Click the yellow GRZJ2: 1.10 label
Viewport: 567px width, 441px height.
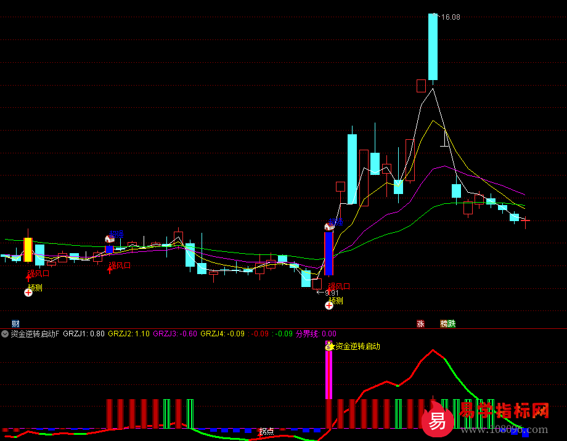point(128,334)
